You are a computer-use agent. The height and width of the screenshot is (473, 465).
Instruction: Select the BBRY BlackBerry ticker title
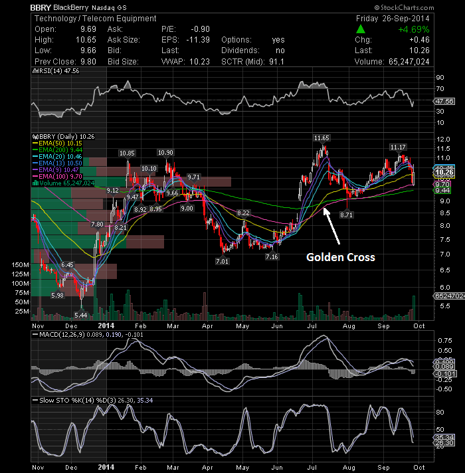[x=78, y=7]
